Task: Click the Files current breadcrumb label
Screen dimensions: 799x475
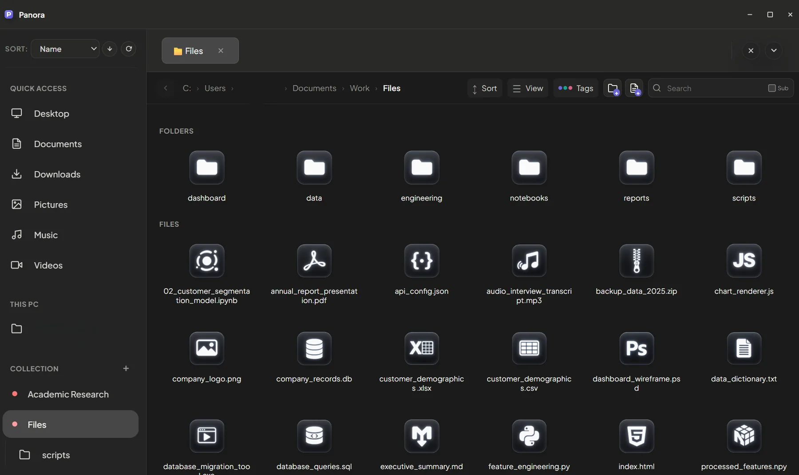Action: pos(392,88)
